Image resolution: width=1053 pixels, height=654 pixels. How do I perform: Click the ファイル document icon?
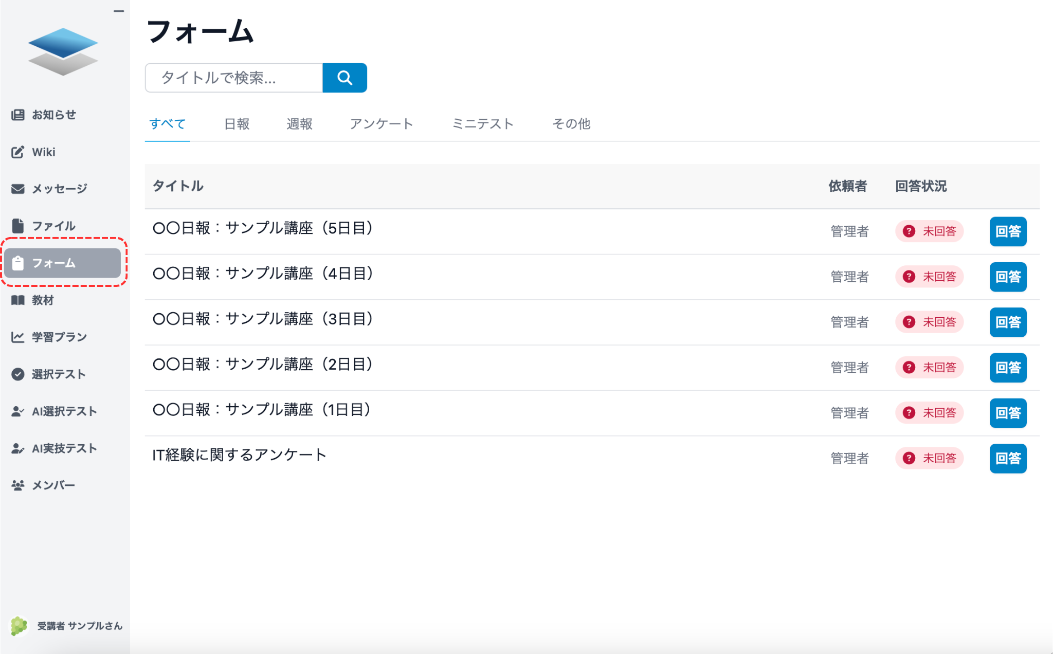[x=18, y=226]
